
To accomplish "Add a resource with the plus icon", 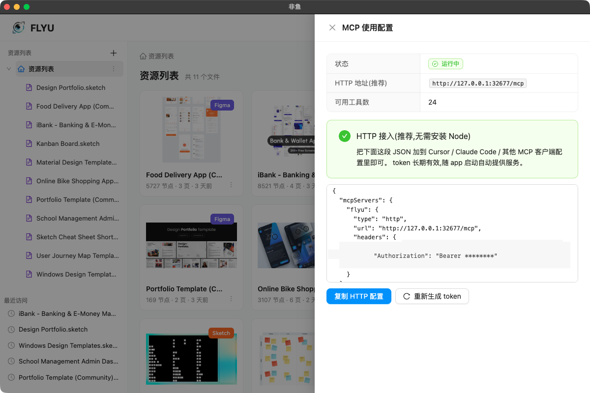I will tap(114, 53).
